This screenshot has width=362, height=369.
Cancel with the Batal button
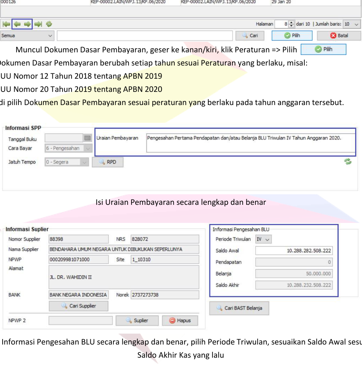(339, 36)
